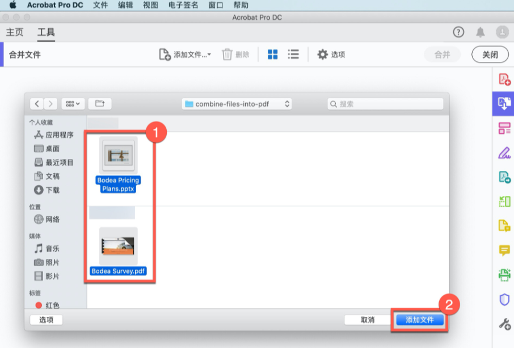Click the Organize Pages tool icon
The image size is (514, 348).
point(504,128)
